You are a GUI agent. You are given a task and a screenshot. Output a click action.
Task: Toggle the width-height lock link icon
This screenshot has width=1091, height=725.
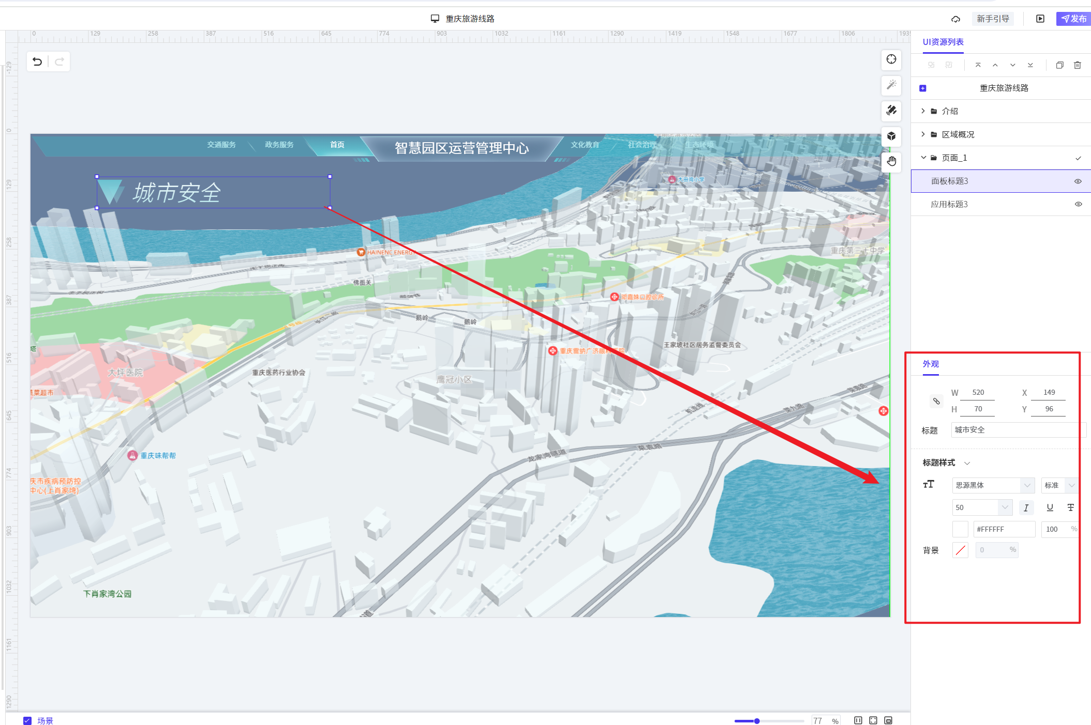coord(936,401)
